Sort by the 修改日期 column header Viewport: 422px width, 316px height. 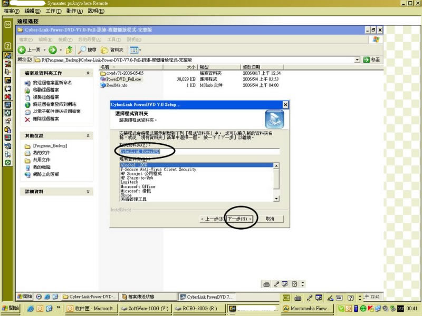[262, 67]
